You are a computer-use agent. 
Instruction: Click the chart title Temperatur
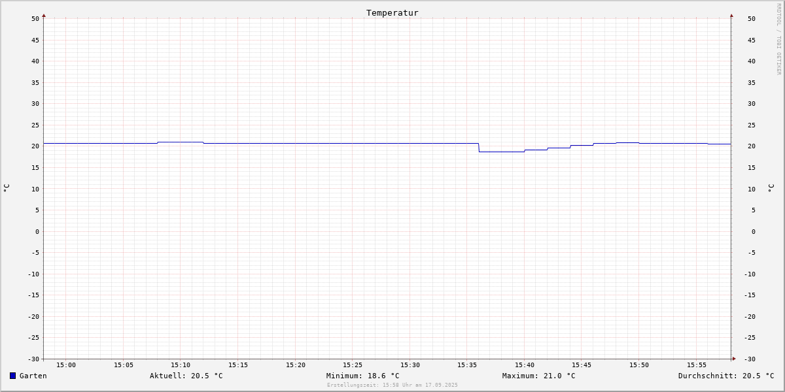coord(392,12)
